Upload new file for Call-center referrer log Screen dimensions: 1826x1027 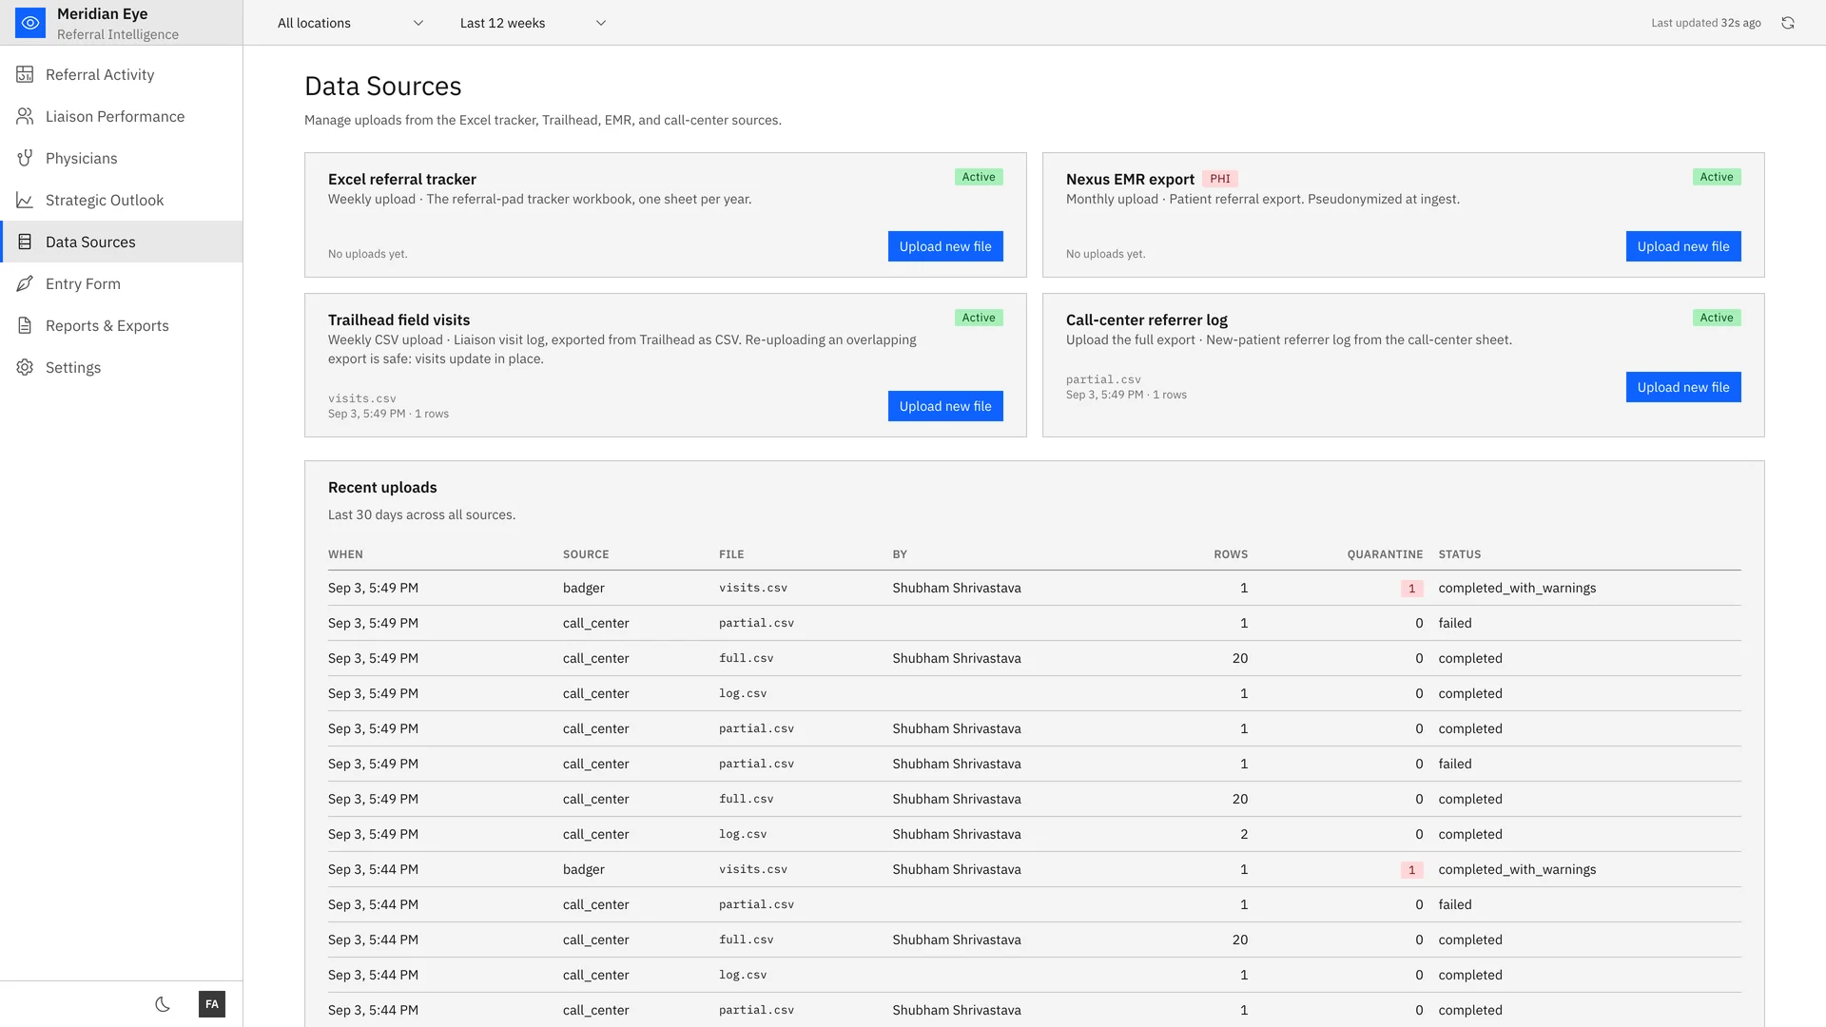[x=1683, y=387]
